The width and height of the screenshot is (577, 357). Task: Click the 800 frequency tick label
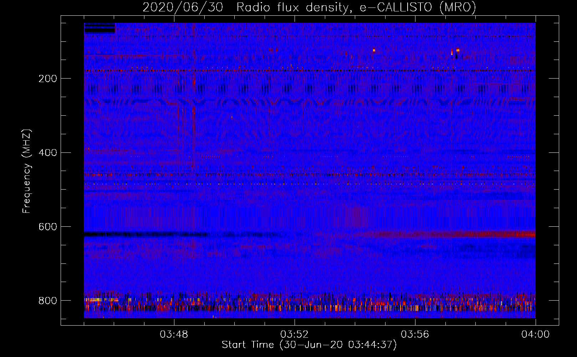tap(48, 301)
